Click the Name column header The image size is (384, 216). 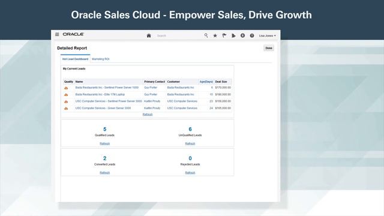coord(79,82)
